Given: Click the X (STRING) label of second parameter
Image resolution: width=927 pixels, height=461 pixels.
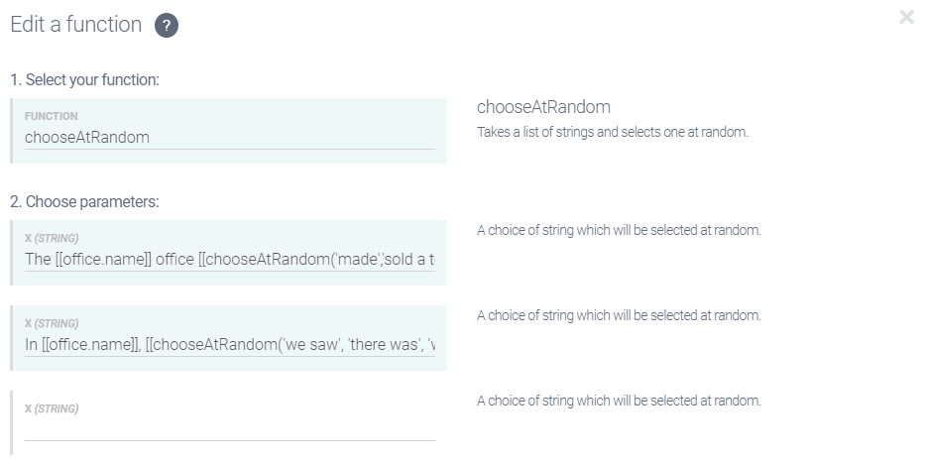Looking at the screenshot, I should (52, 323).
